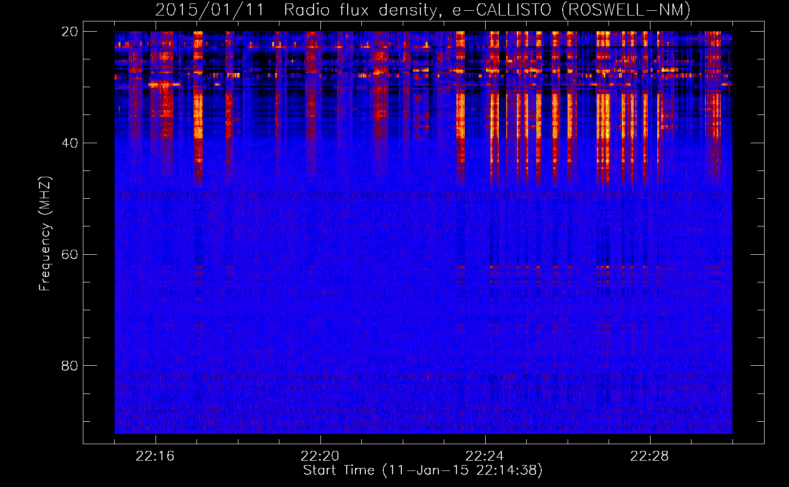Click the frequency tick label '80'
The height and width of the screenshot is (487, 789).
point(70,366)
